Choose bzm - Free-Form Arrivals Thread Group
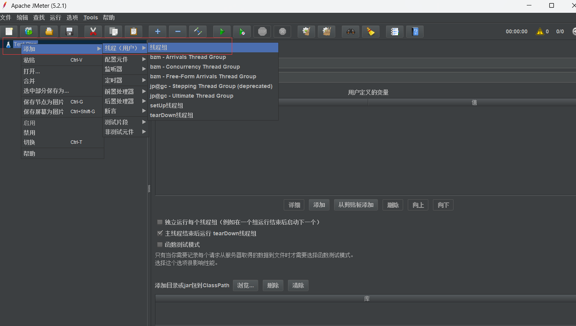This screenshot has width=576, height=326. pyautogui.click(x=213, y=76)
